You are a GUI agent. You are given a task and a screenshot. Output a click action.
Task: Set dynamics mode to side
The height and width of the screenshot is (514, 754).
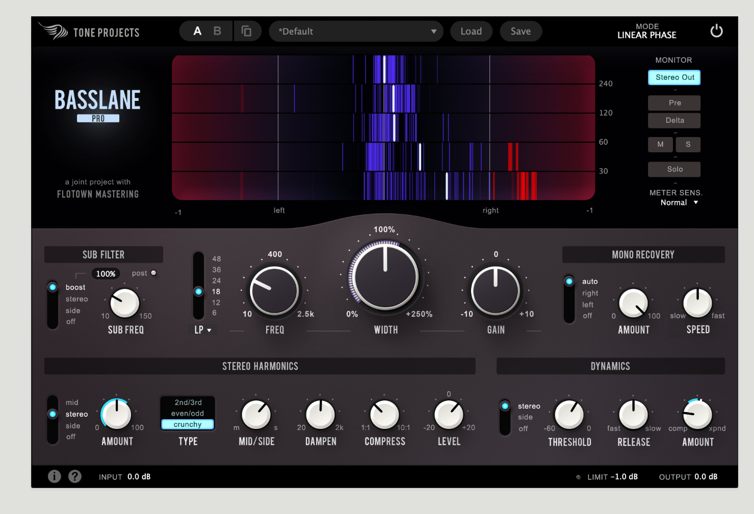coord(525,417)
